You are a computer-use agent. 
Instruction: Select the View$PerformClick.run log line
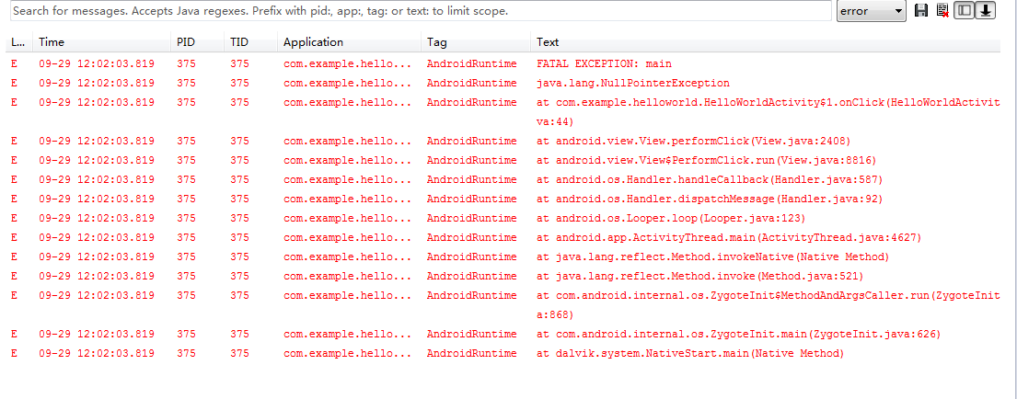[503, 161]
